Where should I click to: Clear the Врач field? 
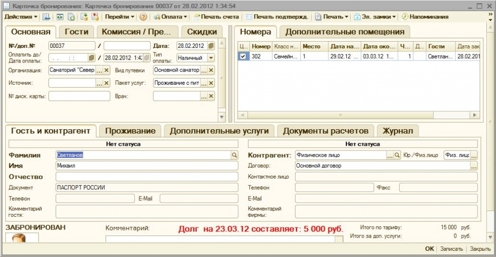[x=211, y=96]
